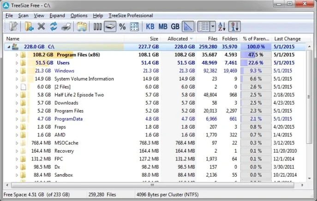Image resolution: width=317 pixels, height=201 pixels.
Task: Expand the ProgramData folder node
Action: (x=17, y=119)
